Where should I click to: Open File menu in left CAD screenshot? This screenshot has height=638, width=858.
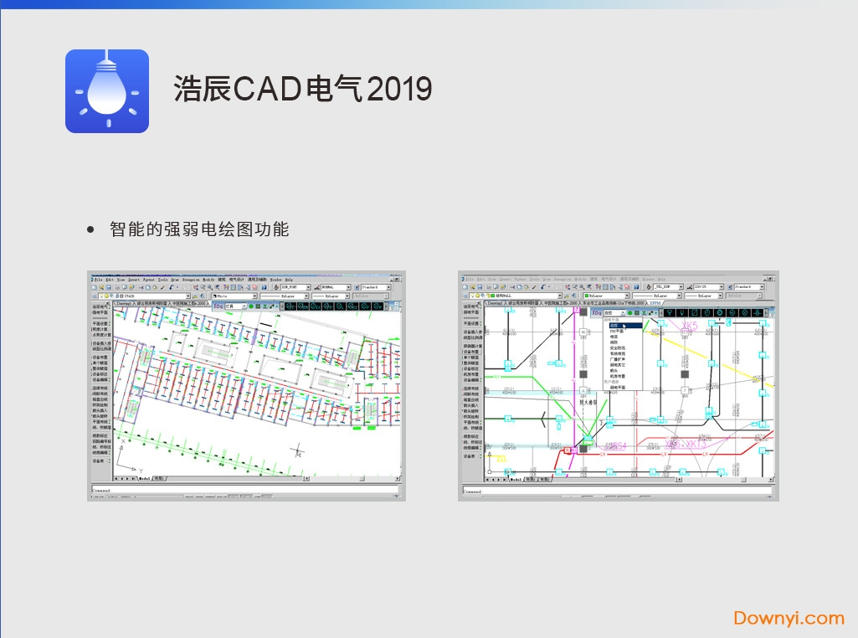coord(98,280)
